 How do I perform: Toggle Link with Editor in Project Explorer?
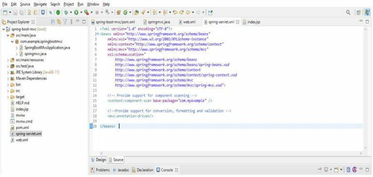59,22
